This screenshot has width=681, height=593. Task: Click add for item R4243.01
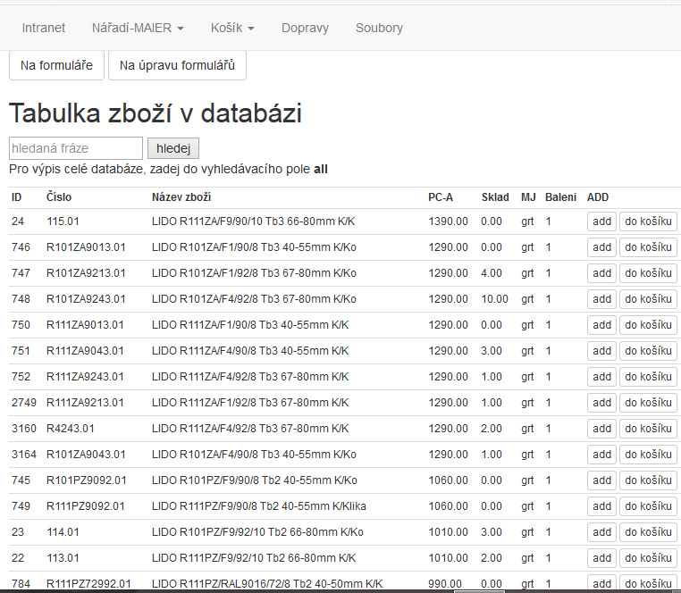(601, 429)
